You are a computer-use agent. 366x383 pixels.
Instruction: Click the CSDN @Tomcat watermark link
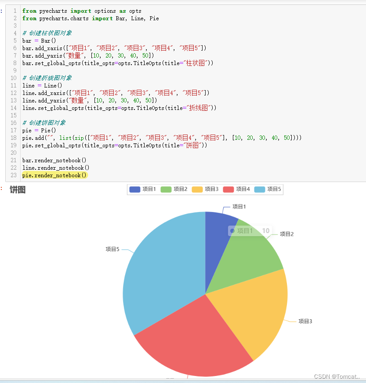pos(336,376)
